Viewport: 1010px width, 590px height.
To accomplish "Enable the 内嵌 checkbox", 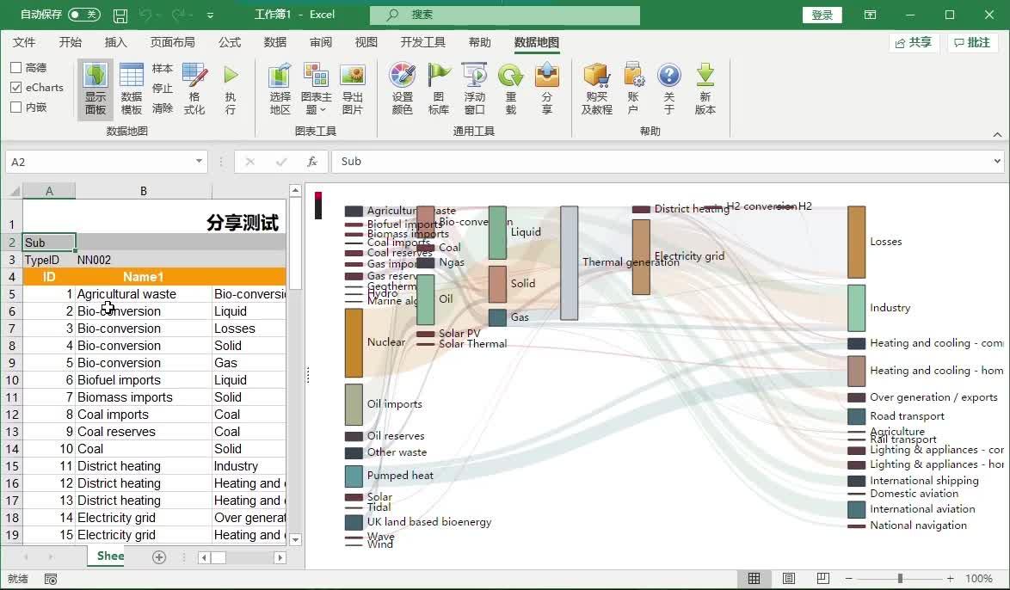I will (15, 107).
